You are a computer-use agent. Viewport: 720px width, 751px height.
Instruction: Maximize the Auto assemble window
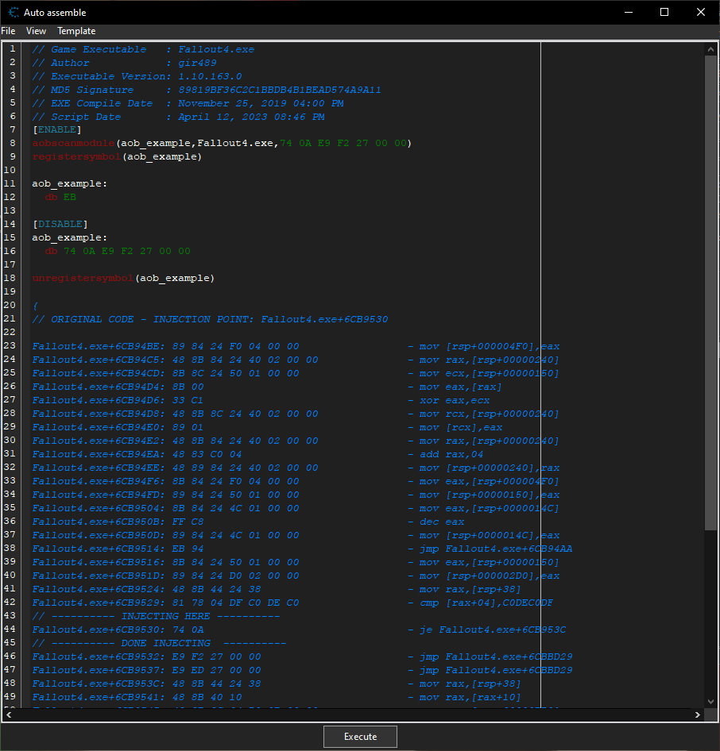664,12
